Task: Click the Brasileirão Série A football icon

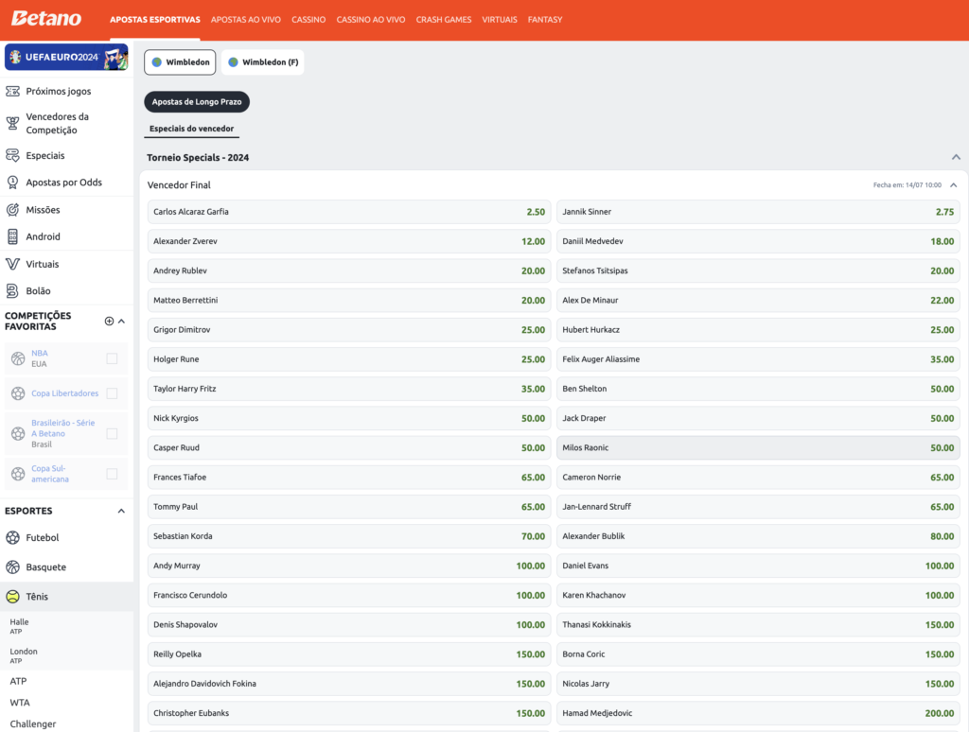Action: pos(18,434)
